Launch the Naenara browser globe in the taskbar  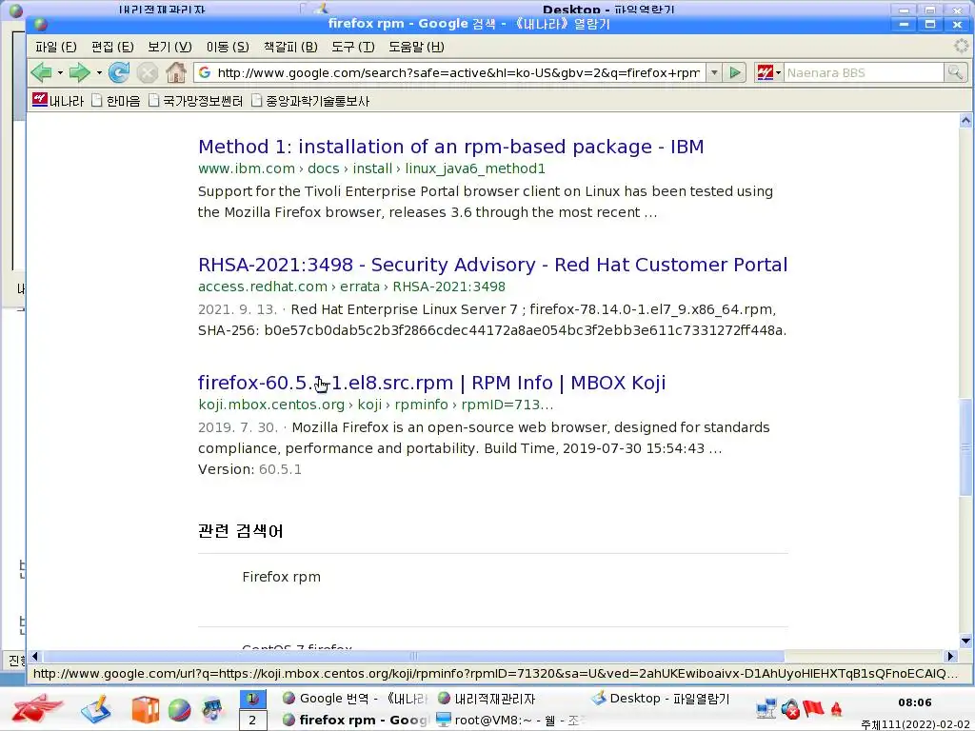179,710
